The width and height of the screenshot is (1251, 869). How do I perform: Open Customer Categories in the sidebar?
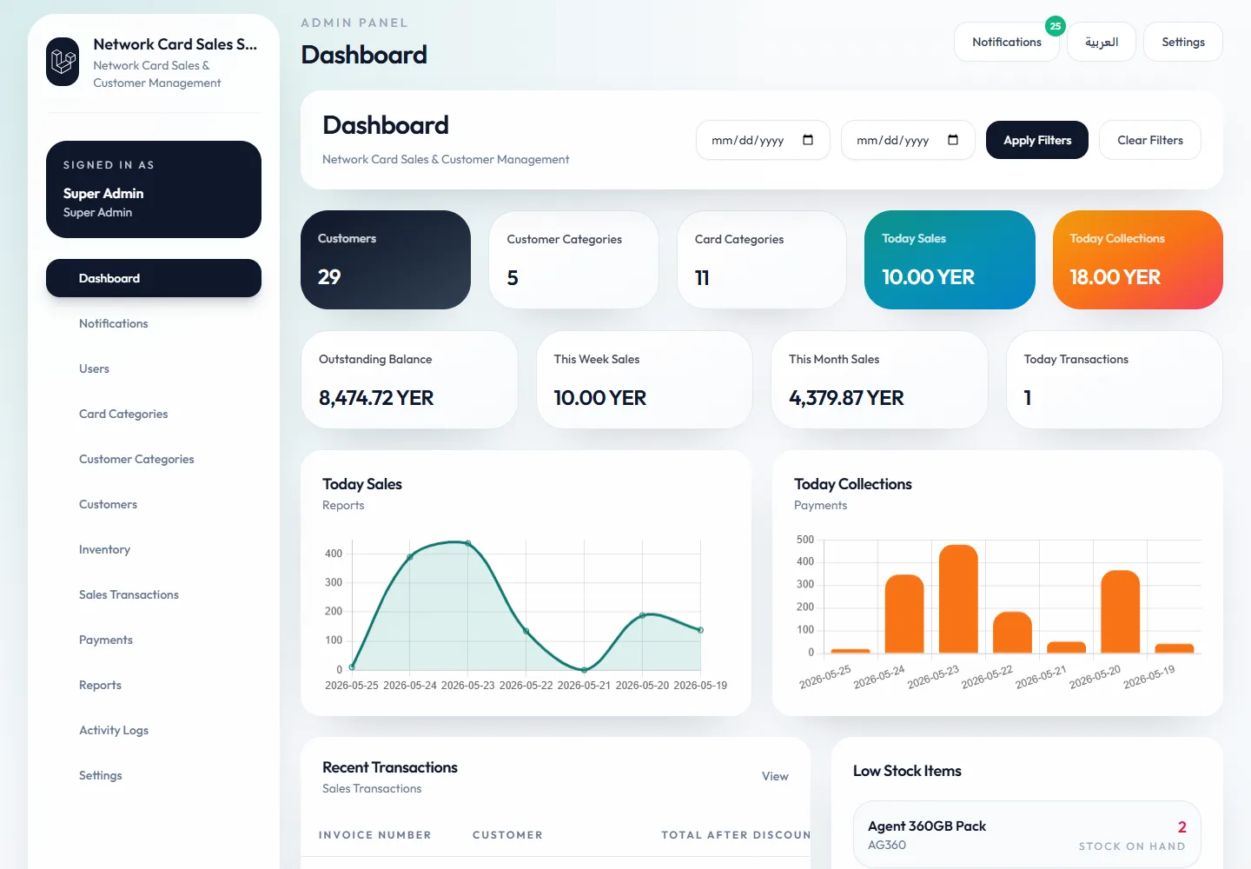pos(154,459)
